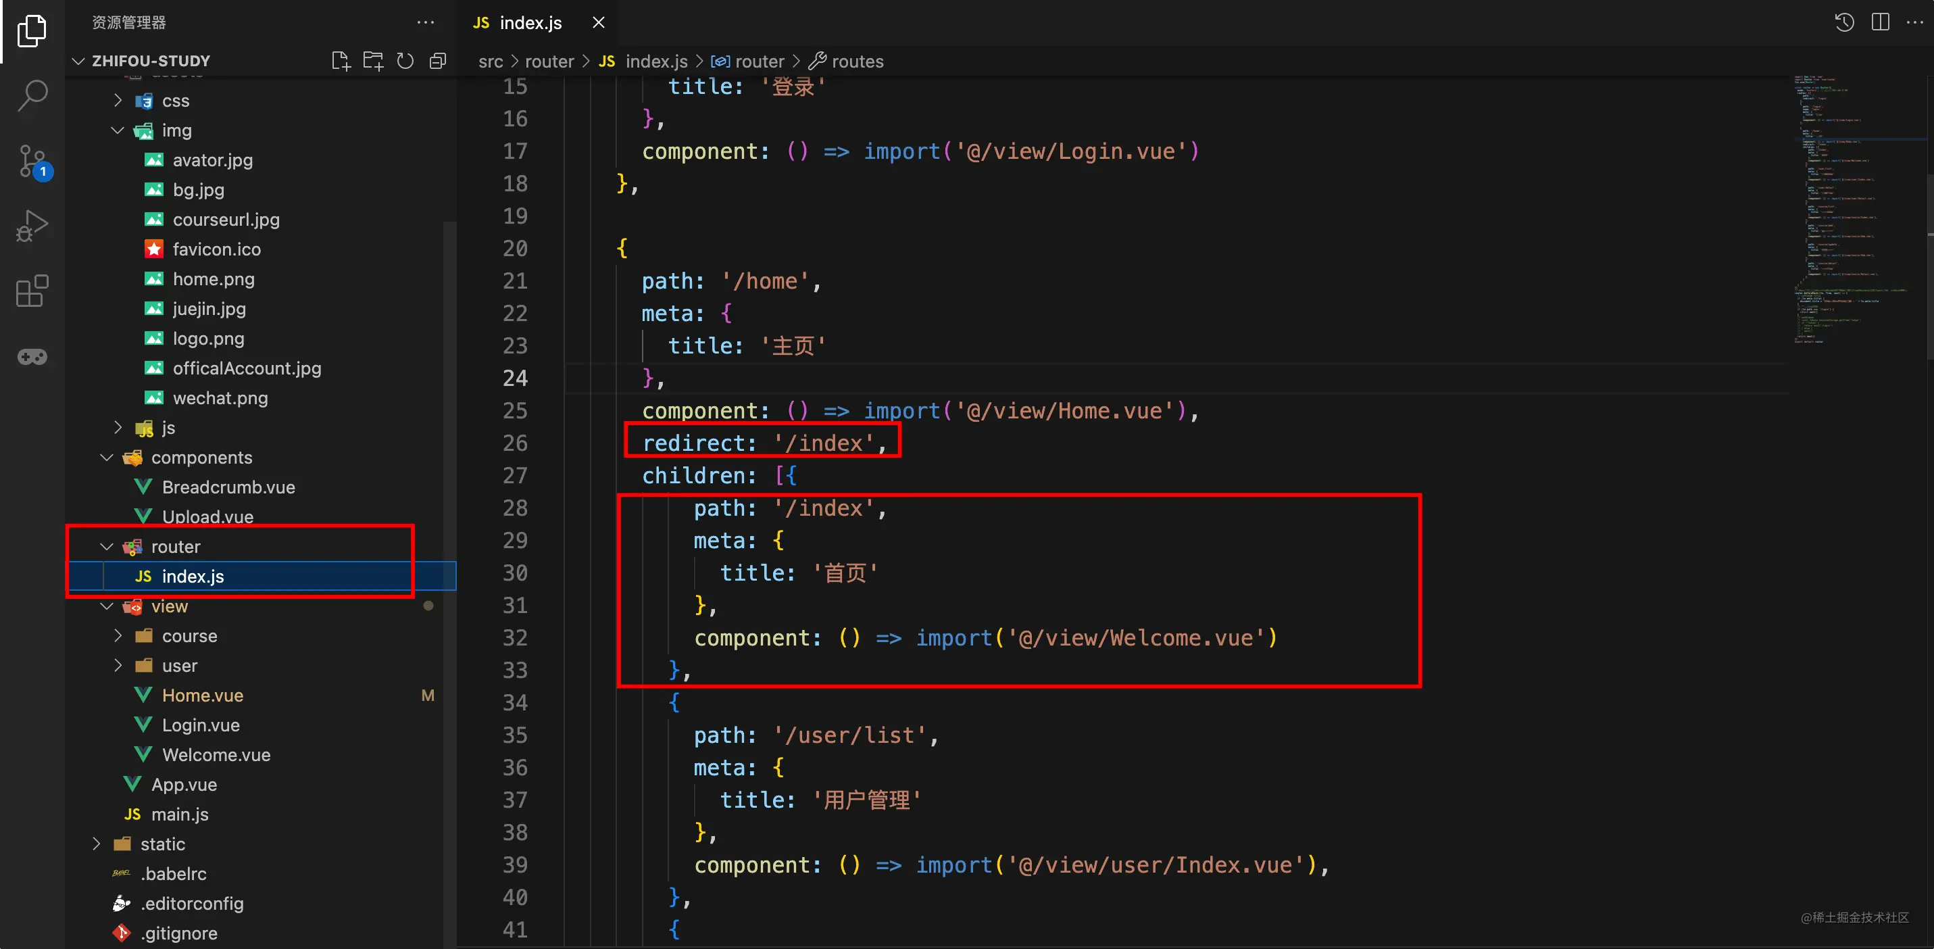The image size is (1934, 949).
Task: Open the Run and Debug view
Action: pos(32,225)
